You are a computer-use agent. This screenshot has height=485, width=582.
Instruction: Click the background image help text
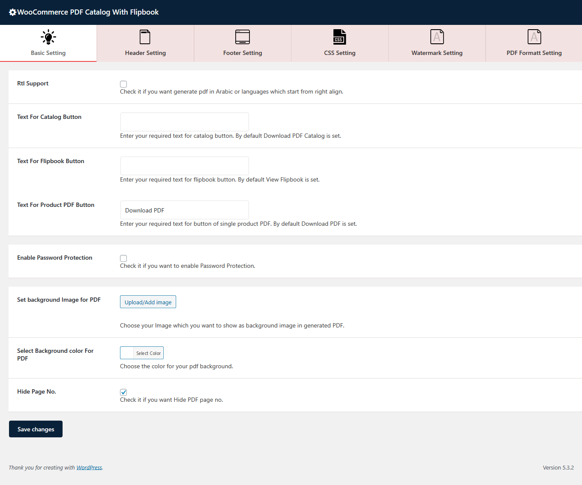(232, 325)
